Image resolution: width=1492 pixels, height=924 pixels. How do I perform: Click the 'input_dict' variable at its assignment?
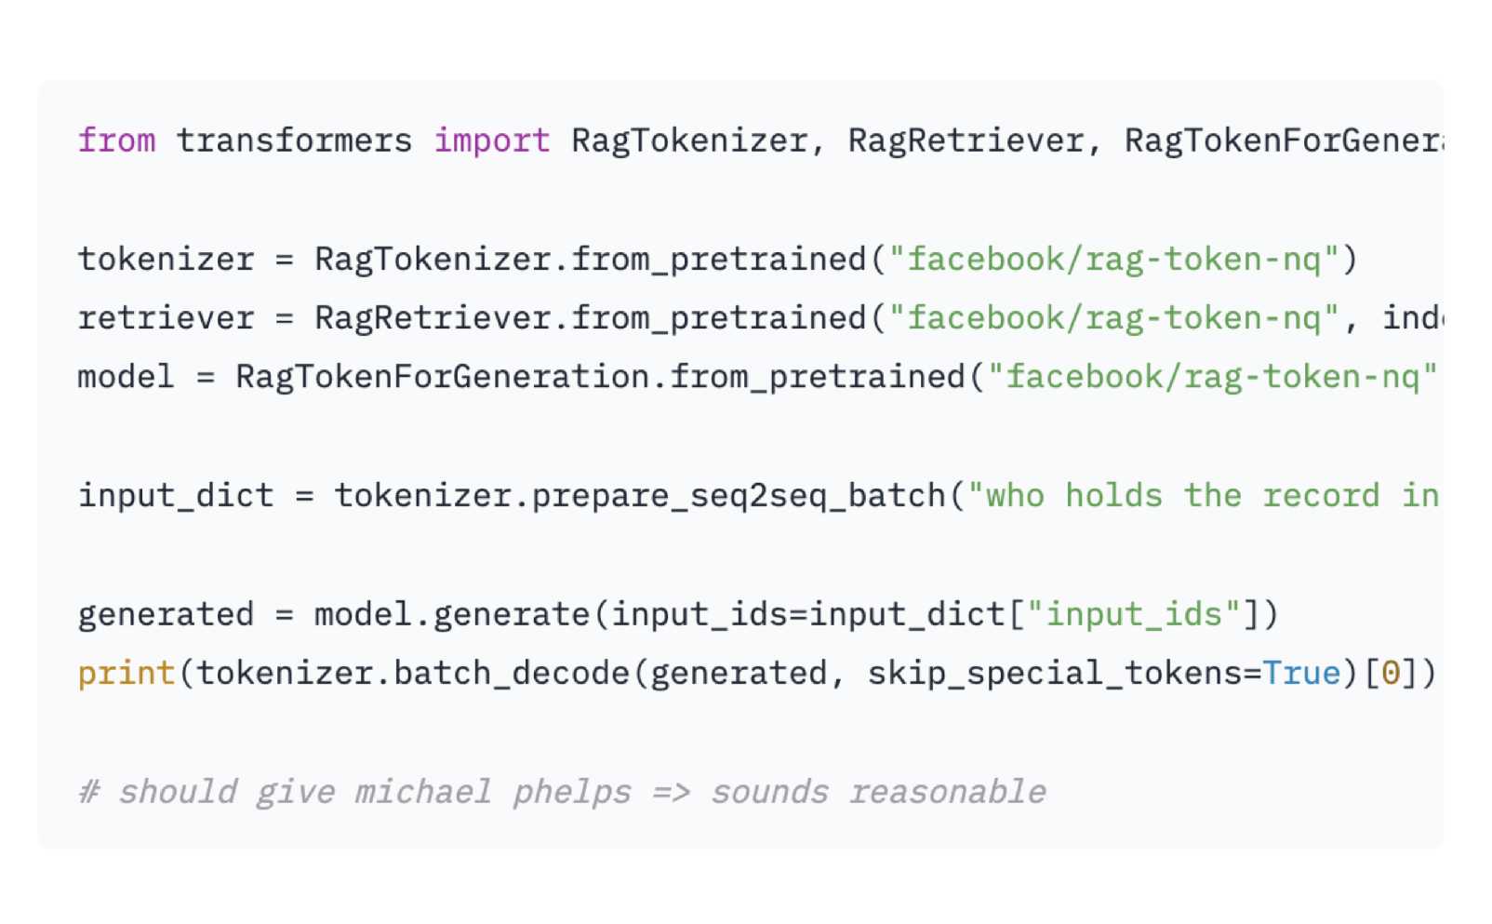click(x=176, y=496)
